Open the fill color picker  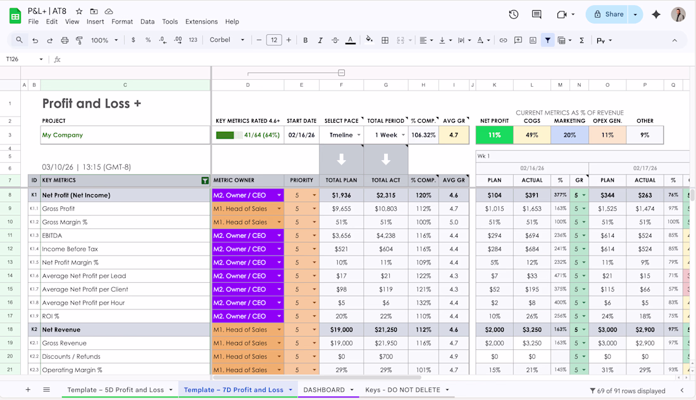tap(370, 41)
